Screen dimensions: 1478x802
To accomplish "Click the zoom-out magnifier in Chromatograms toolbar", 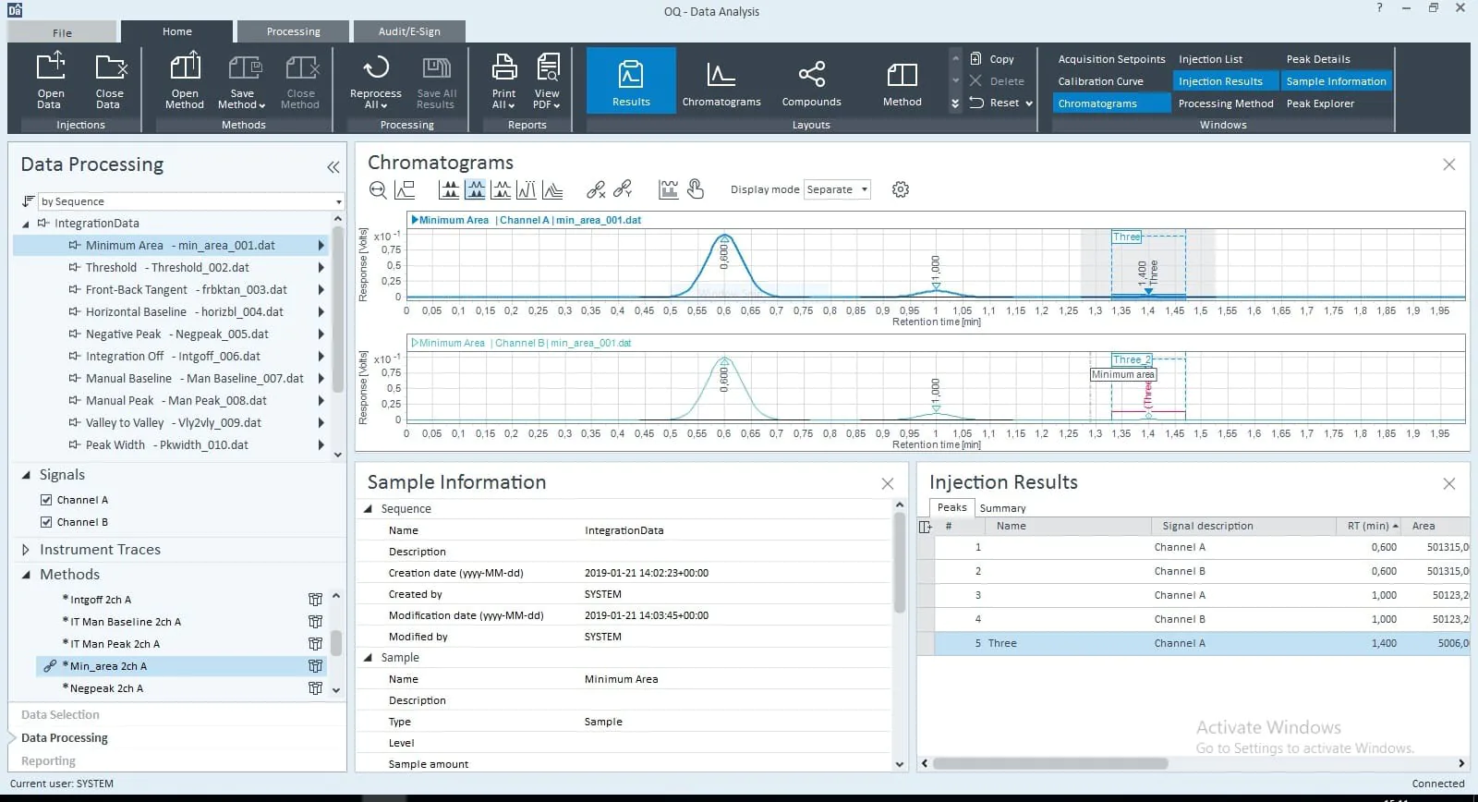I will [378, 190].
